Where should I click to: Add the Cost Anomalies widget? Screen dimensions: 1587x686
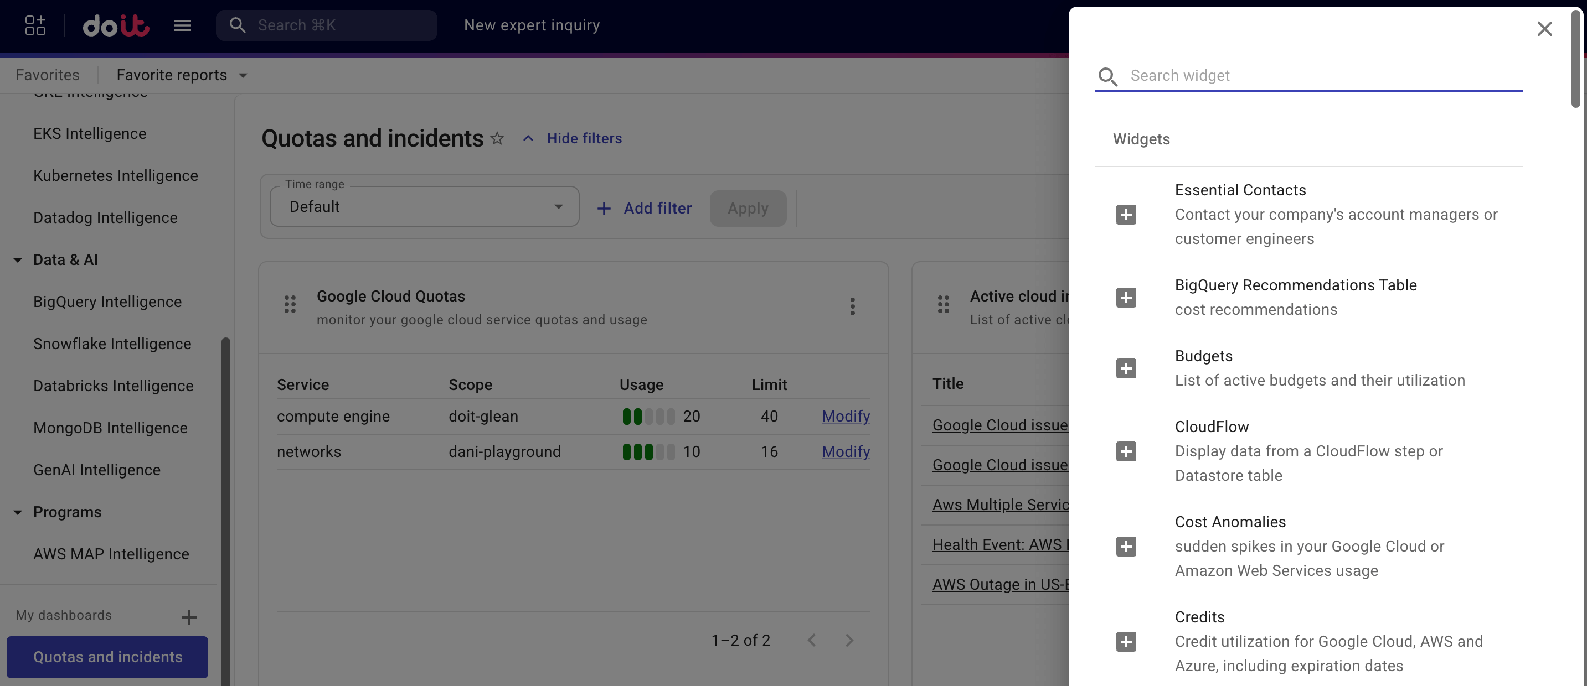click(1126, 547)
